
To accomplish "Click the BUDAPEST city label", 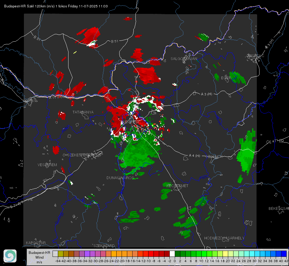I will (x=130, y=122).
